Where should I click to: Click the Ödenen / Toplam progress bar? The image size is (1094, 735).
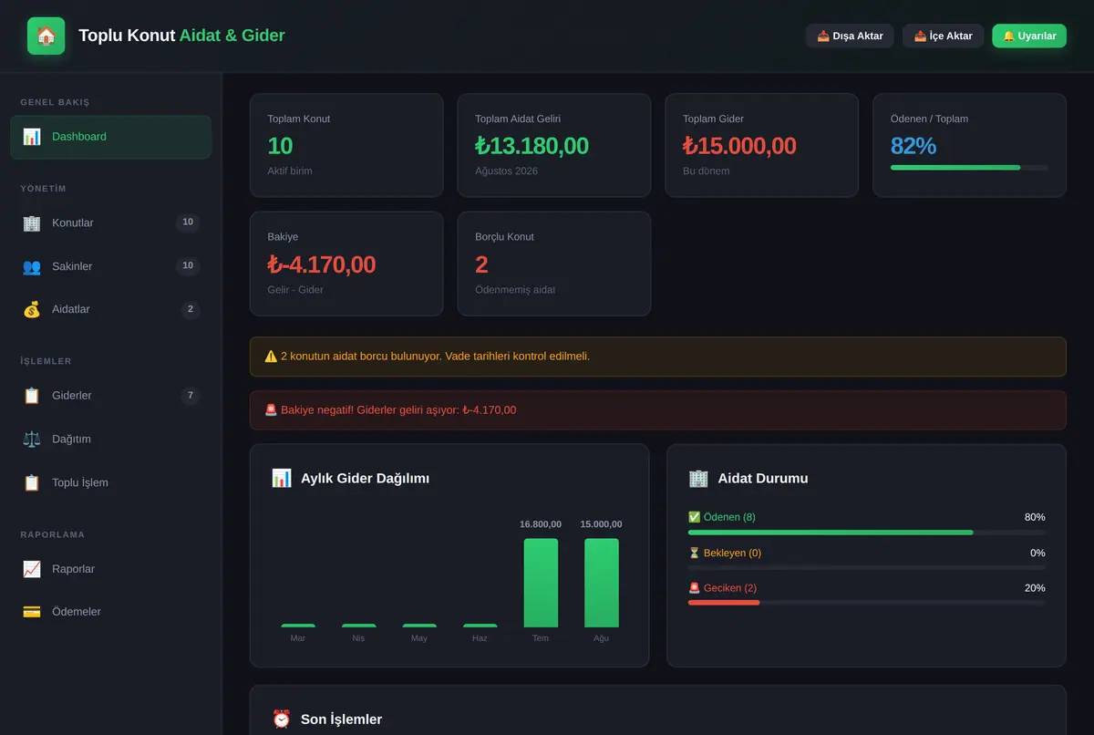(x=969, y=168)
